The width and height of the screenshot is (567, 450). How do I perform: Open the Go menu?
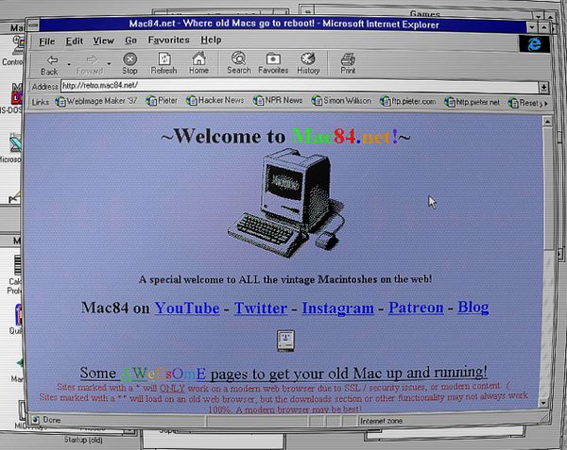click(130, 41)
